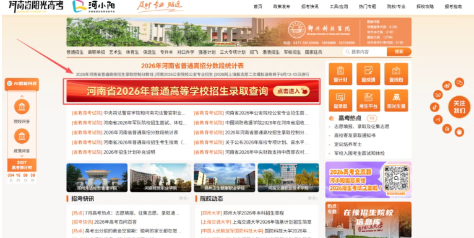Click the 河小阳 logo
This screenshot has height=238, width=474.
click(93, 6)
